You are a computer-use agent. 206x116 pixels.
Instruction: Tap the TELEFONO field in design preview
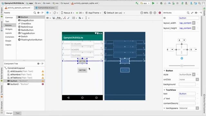(82, 55)
